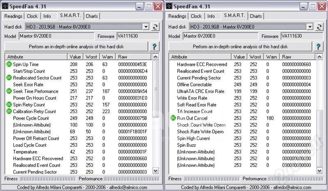Click the question mark help icon in right window

click(319, 46)
